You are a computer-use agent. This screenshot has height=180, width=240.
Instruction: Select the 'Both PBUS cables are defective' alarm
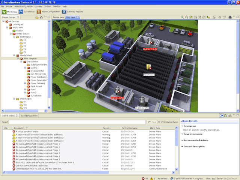pyautogui.click(x=89, y=163)
